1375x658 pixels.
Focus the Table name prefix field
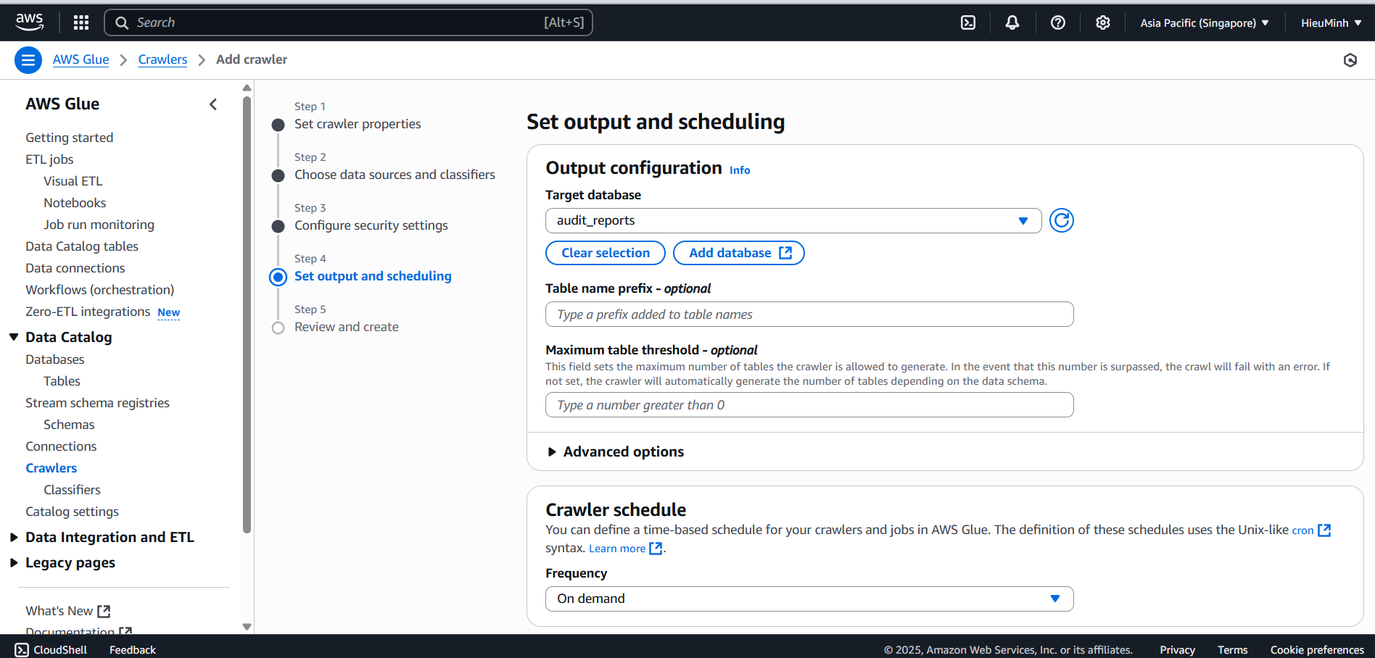[809, 315]
